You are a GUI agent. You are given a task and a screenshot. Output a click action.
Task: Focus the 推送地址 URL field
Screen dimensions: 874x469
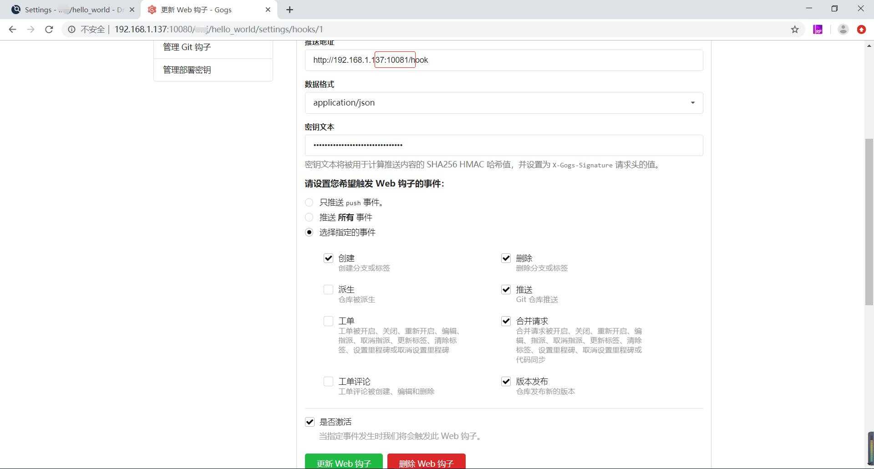tap(504, 60)
